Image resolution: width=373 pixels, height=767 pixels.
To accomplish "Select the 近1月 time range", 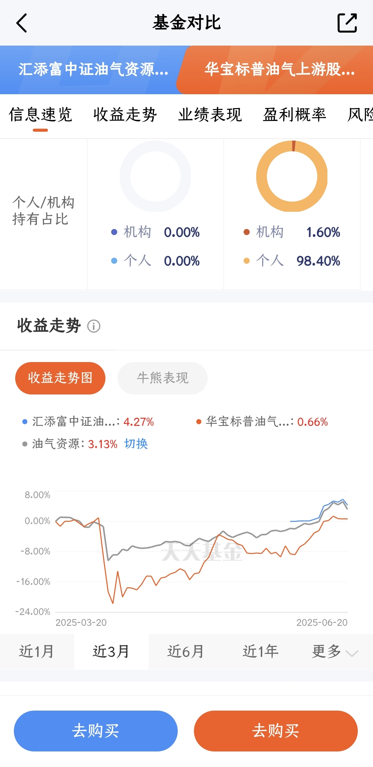I will click(37, 651).
